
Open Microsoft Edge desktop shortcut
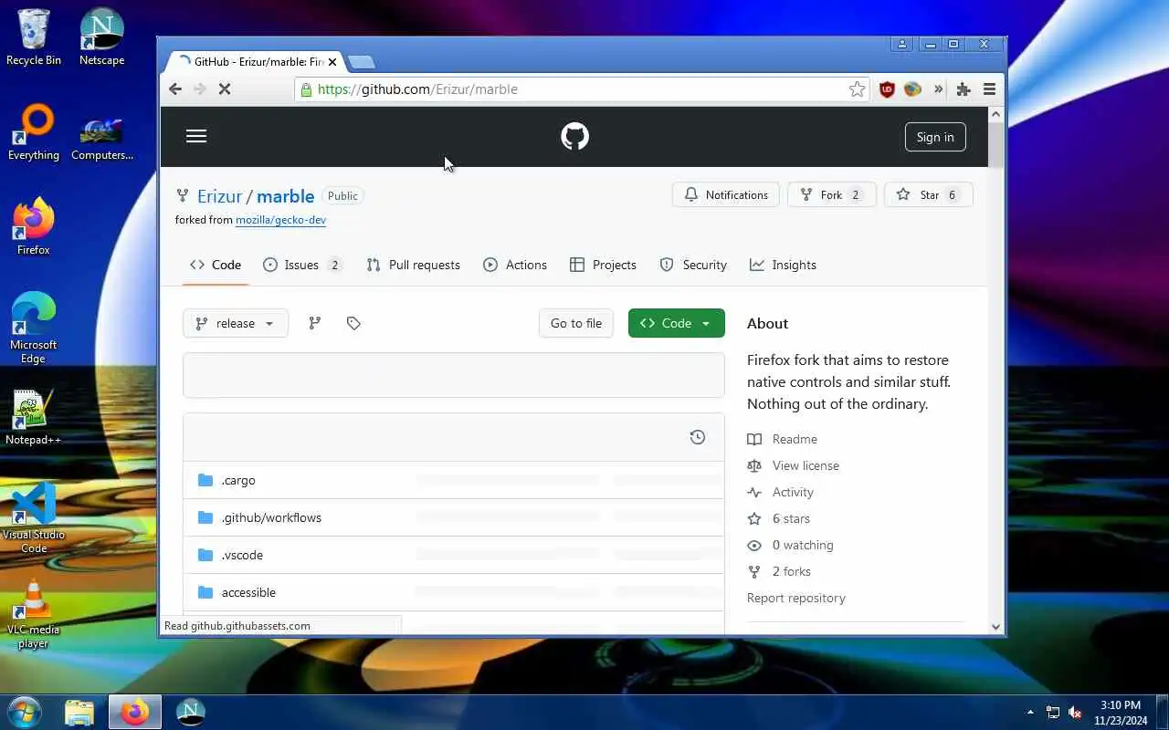[x=34, y=328]
